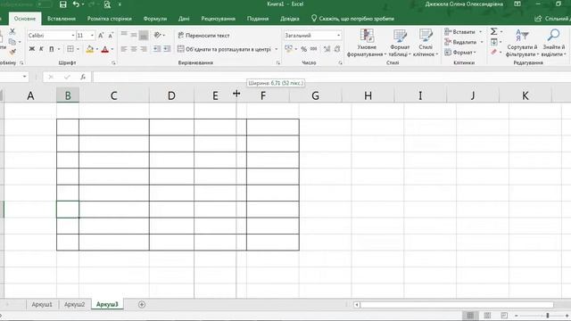Open Умовне форматування conditional formatting

tap(367, 43)
